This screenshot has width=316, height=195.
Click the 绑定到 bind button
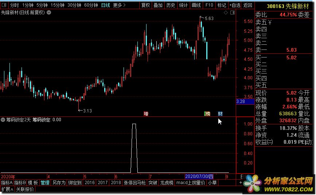(75, 183)
